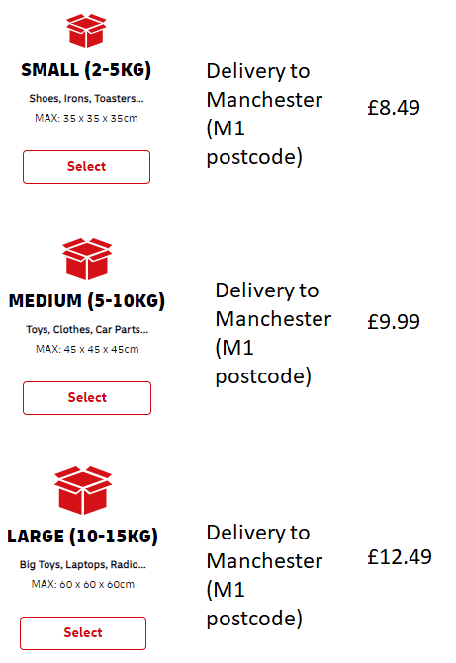Click the Small parcel red box icon
This screenshot has width=456, height=663.
(x=86, y=31)
